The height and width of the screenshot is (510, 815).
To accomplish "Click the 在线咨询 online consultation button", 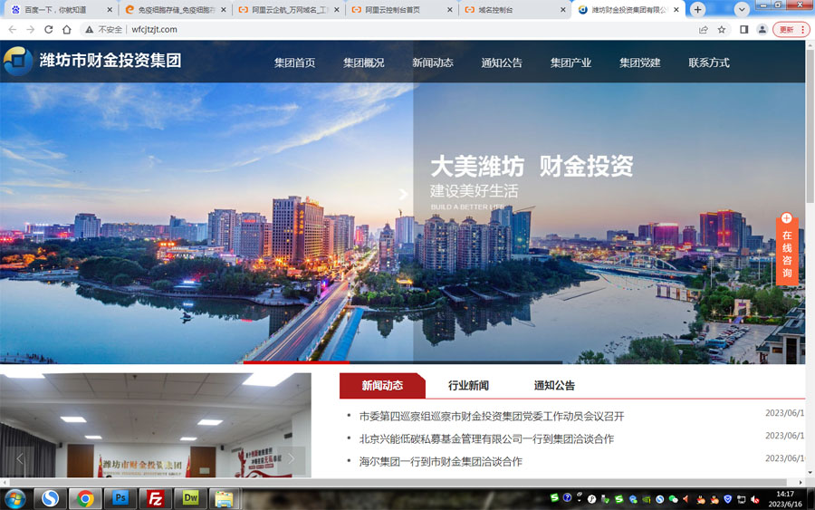I will point(787,249).
